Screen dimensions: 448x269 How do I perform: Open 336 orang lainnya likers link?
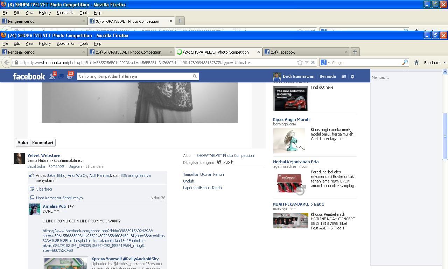135,175
